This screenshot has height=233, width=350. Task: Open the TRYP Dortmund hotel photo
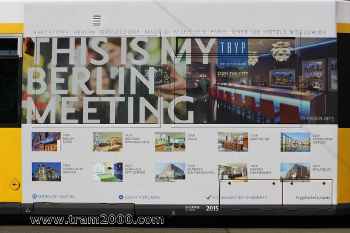click(x=233, y=142)
